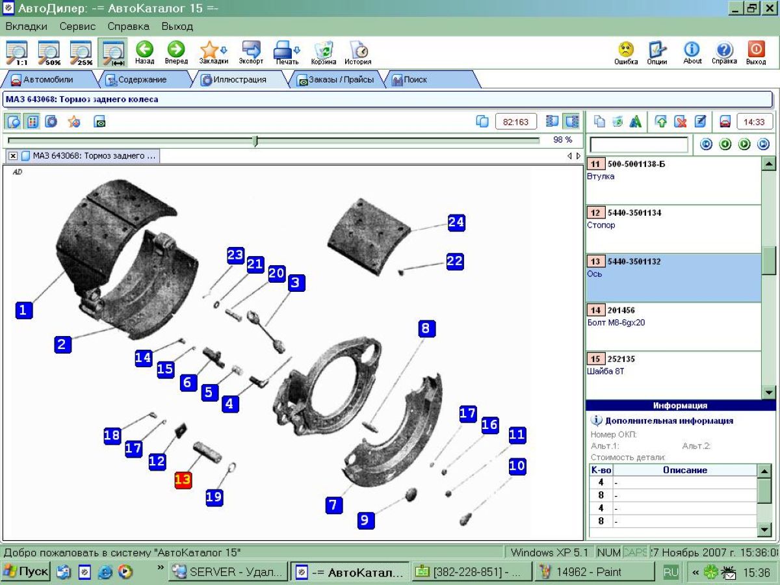The width and height of the screenshot is (780, 585).
Task: Click callout 13 highlighted in red
Action: (183, 480)
